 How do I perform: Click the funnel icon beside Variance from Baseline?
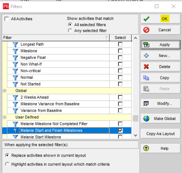(15, 111)
